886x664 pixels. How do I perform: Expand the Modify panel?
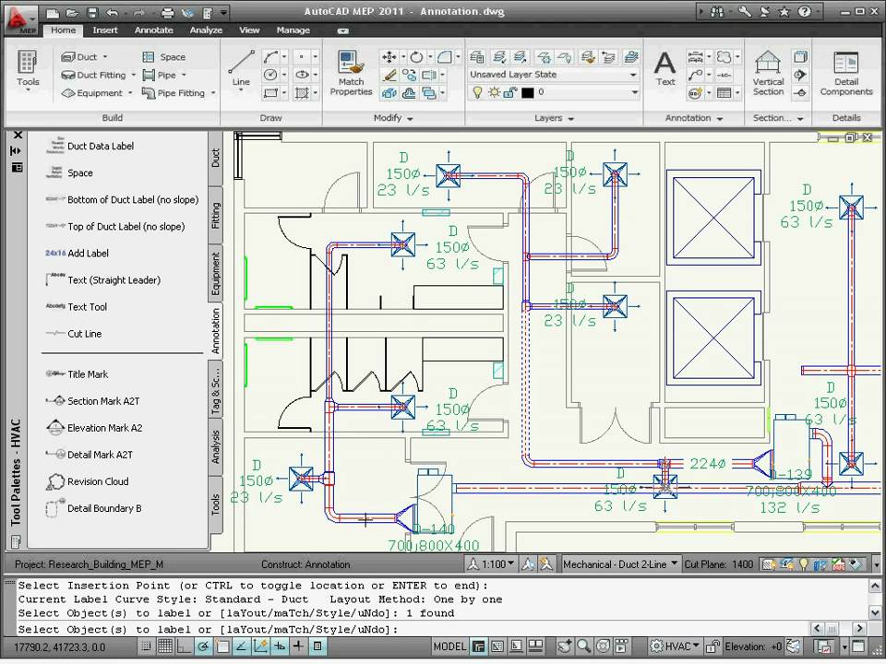click(393, 118)
